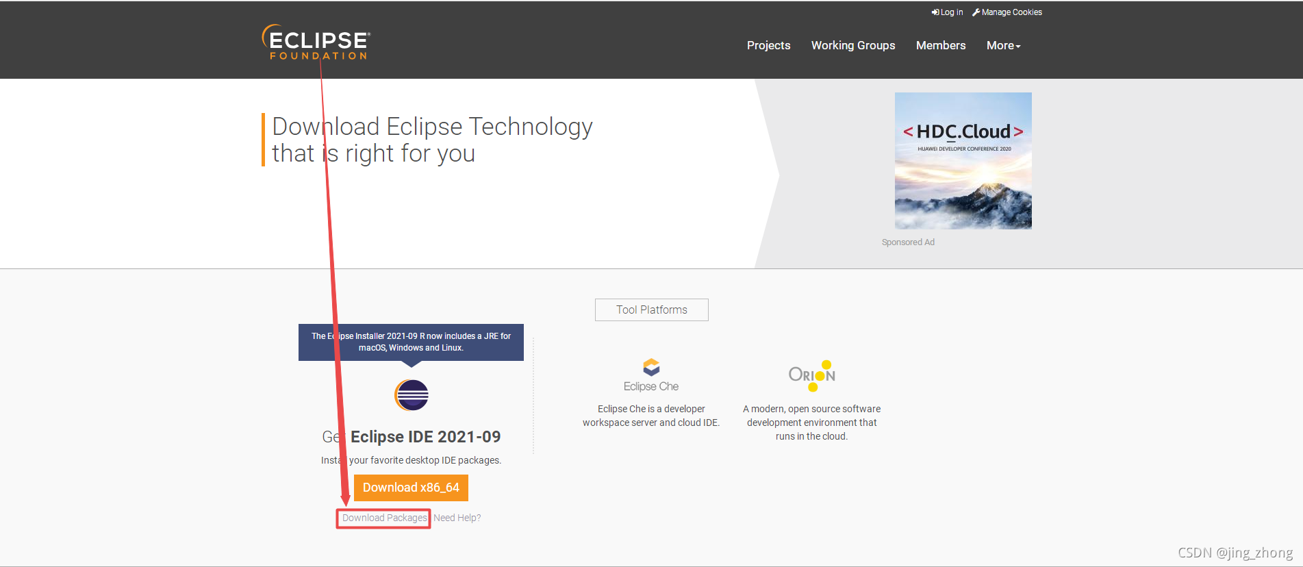Open the Members page
Screen dimensions: 1303x567
tap(941, 45)
